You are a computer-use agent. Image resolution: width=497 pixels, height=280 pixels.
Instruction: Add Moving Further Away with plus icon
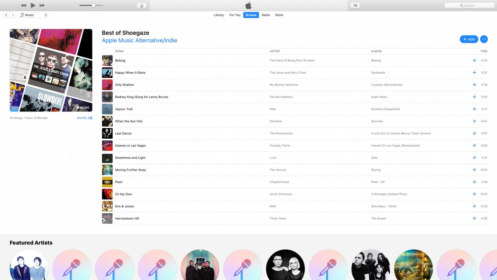pyautogui.click(x=474, y=170)
